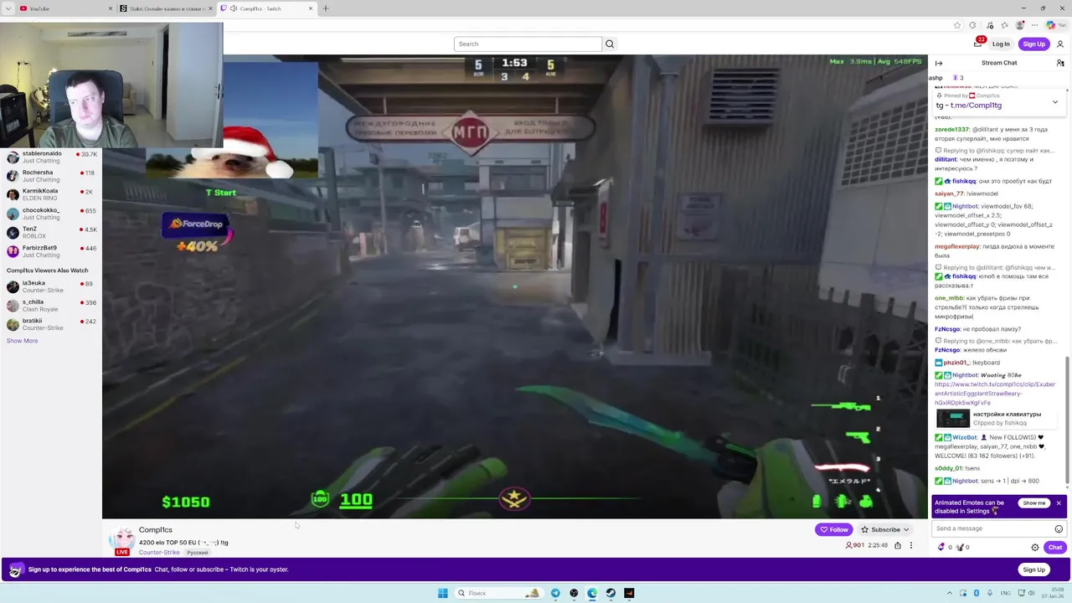Click the ENG language indicator in tray
Viewport: 1072px width, 603px height.
point(1006,593)
